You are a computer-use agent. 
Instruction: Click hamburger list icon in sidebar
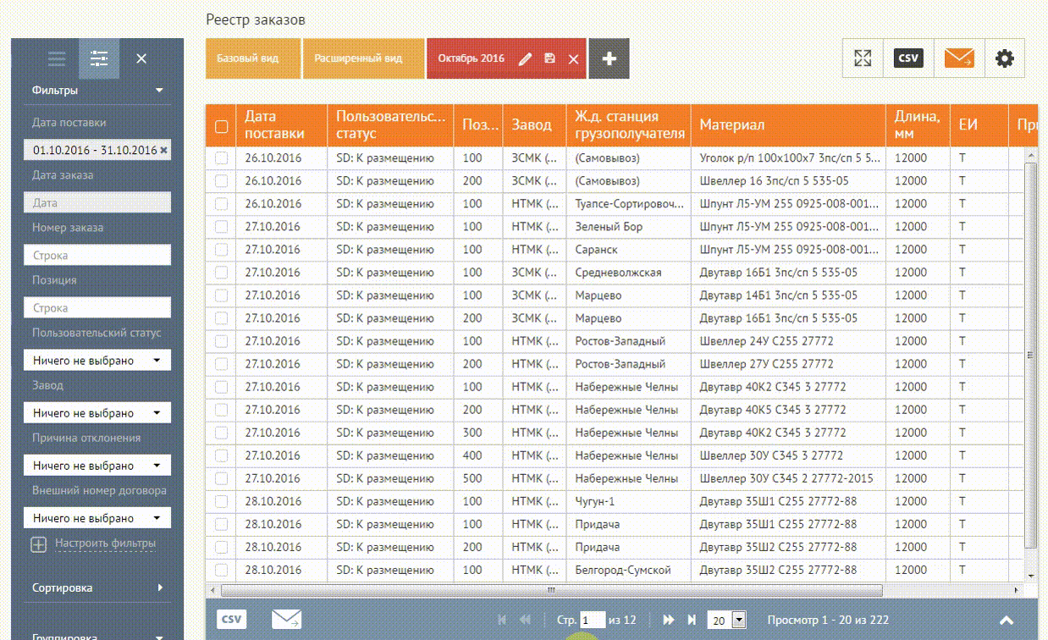(x=57, y=58)
